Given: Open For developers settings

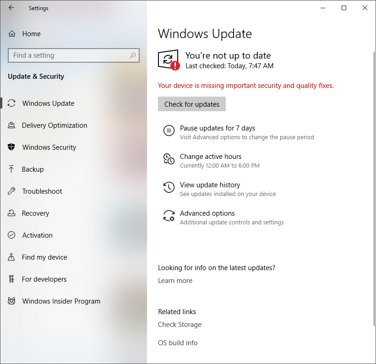Looking at the screenshot, I should tap(73, 279).
